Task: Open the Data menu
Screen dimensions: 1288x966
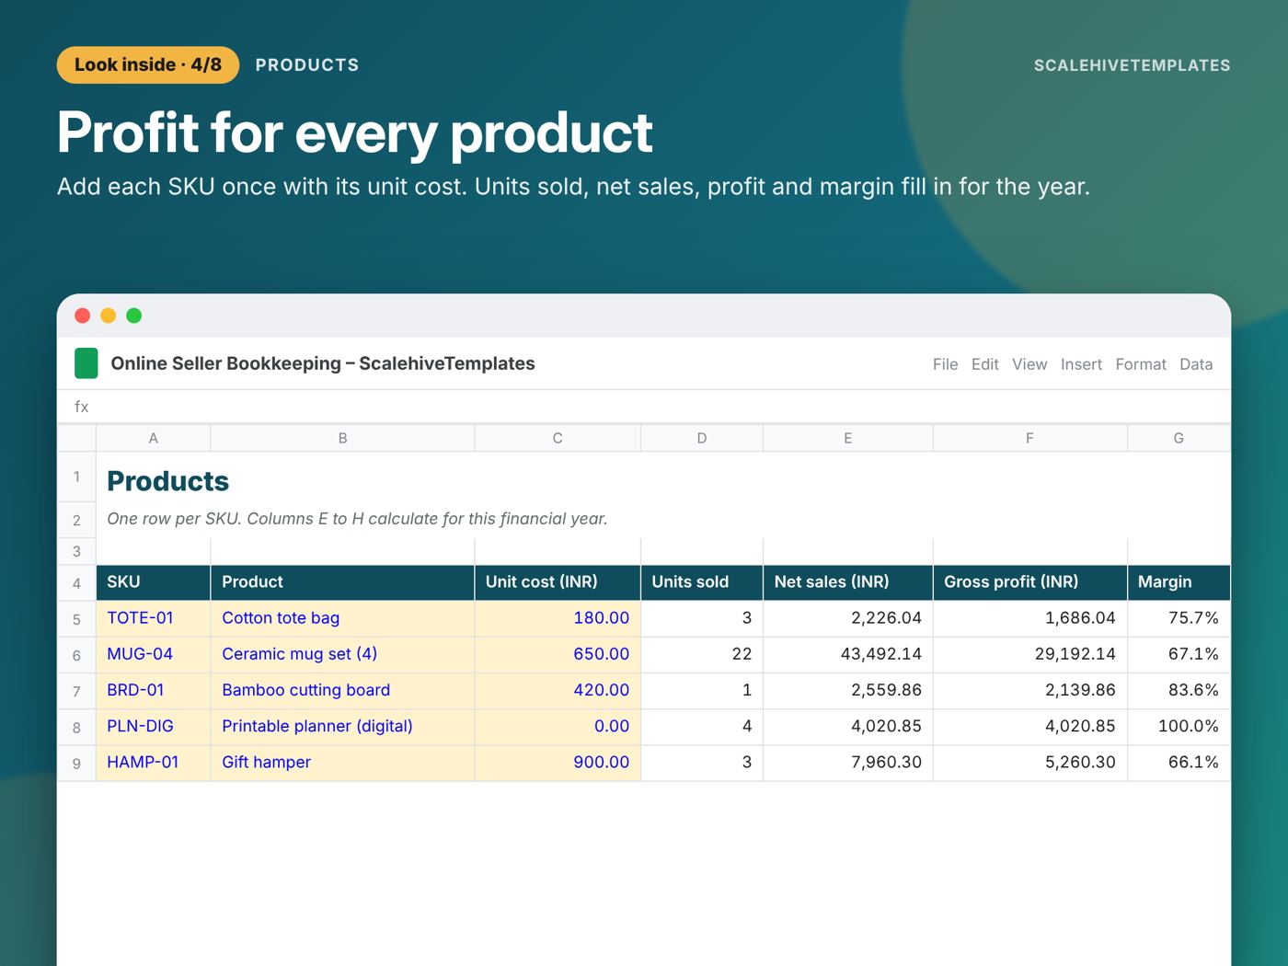Action: [x=1196, y=364]
